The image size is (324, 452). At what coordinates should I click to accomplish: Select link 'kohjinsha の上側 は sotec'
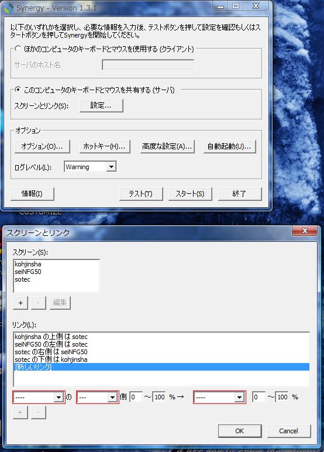point(161,337)
